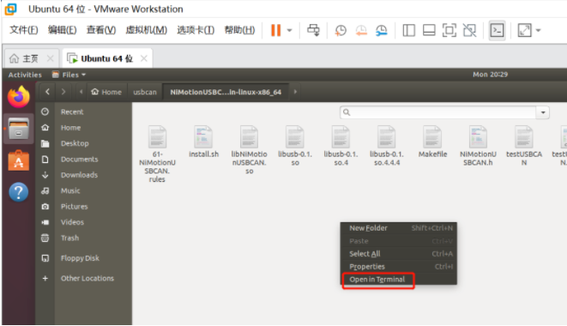Viewport: 567px width, 326px height.
Task: Click the Activities button
Action: point(25,75)
